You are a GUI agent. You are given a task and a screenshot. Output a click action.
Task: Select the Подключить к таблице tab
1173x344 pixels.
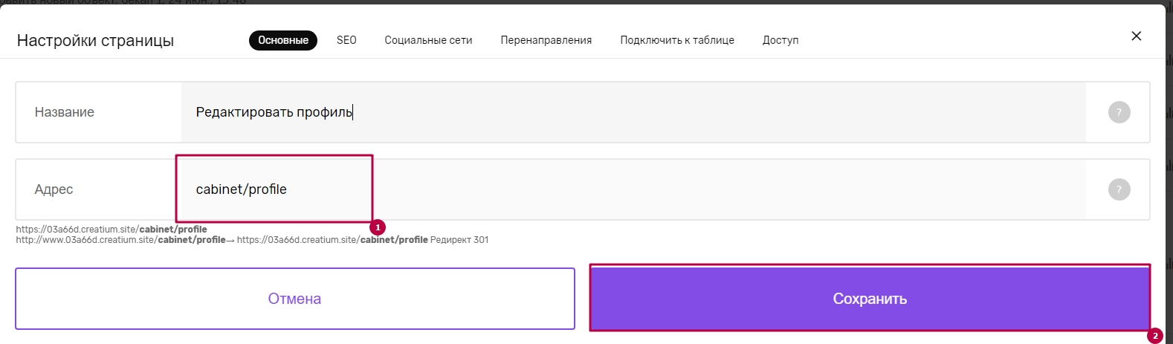tap(677, 40)
